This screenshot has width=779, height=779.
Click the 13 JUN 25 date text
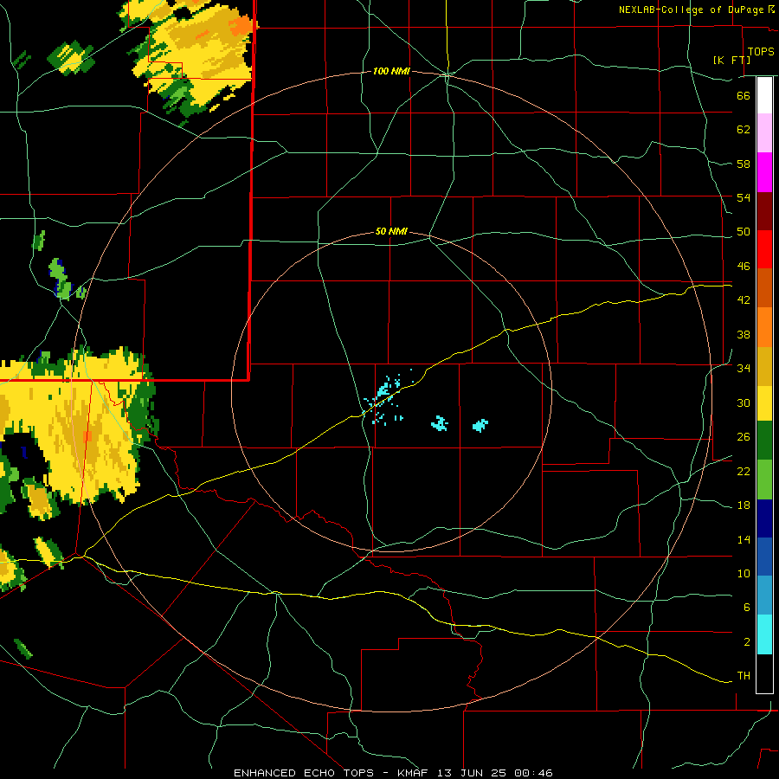pos(472,773)
